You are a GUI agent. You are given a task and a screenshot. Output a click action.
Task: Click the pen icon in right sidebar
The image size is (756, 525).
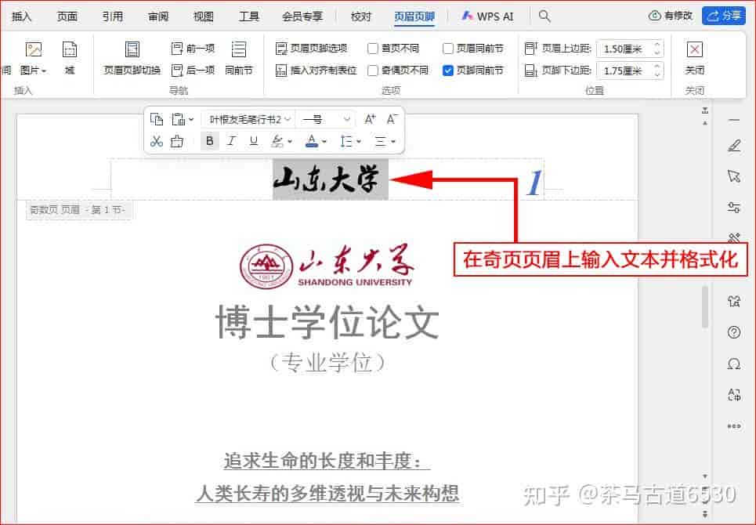[734, 145]
